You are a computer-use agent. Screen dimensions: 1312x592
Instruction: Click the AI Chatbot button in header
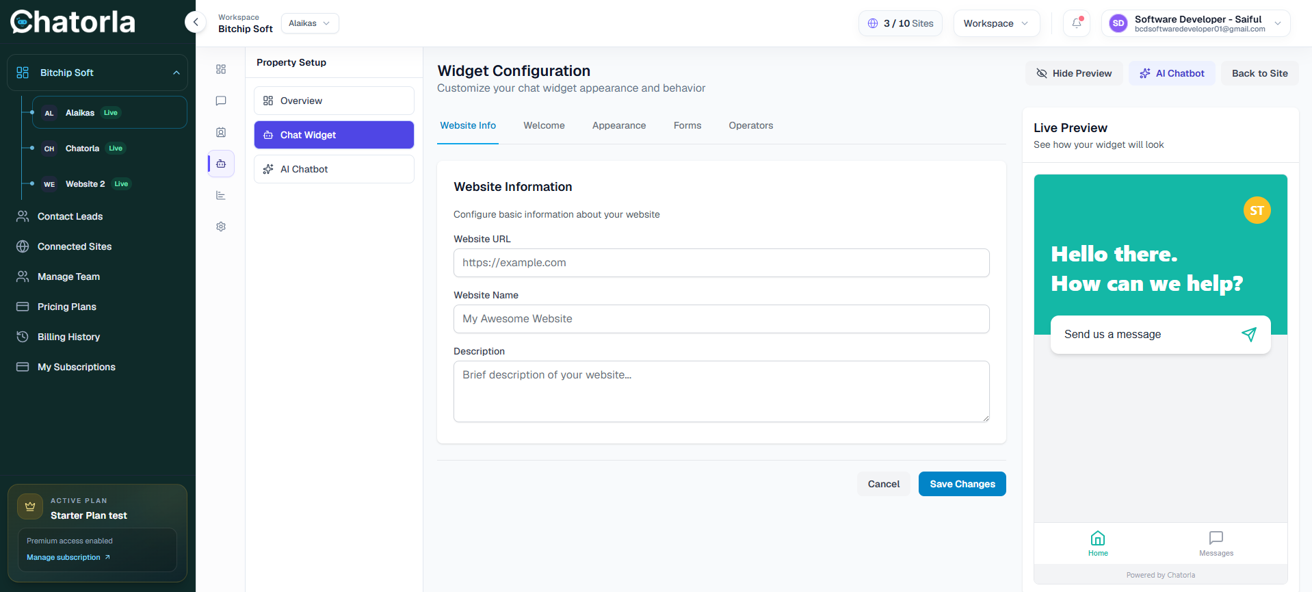[x=1172, y=73]
